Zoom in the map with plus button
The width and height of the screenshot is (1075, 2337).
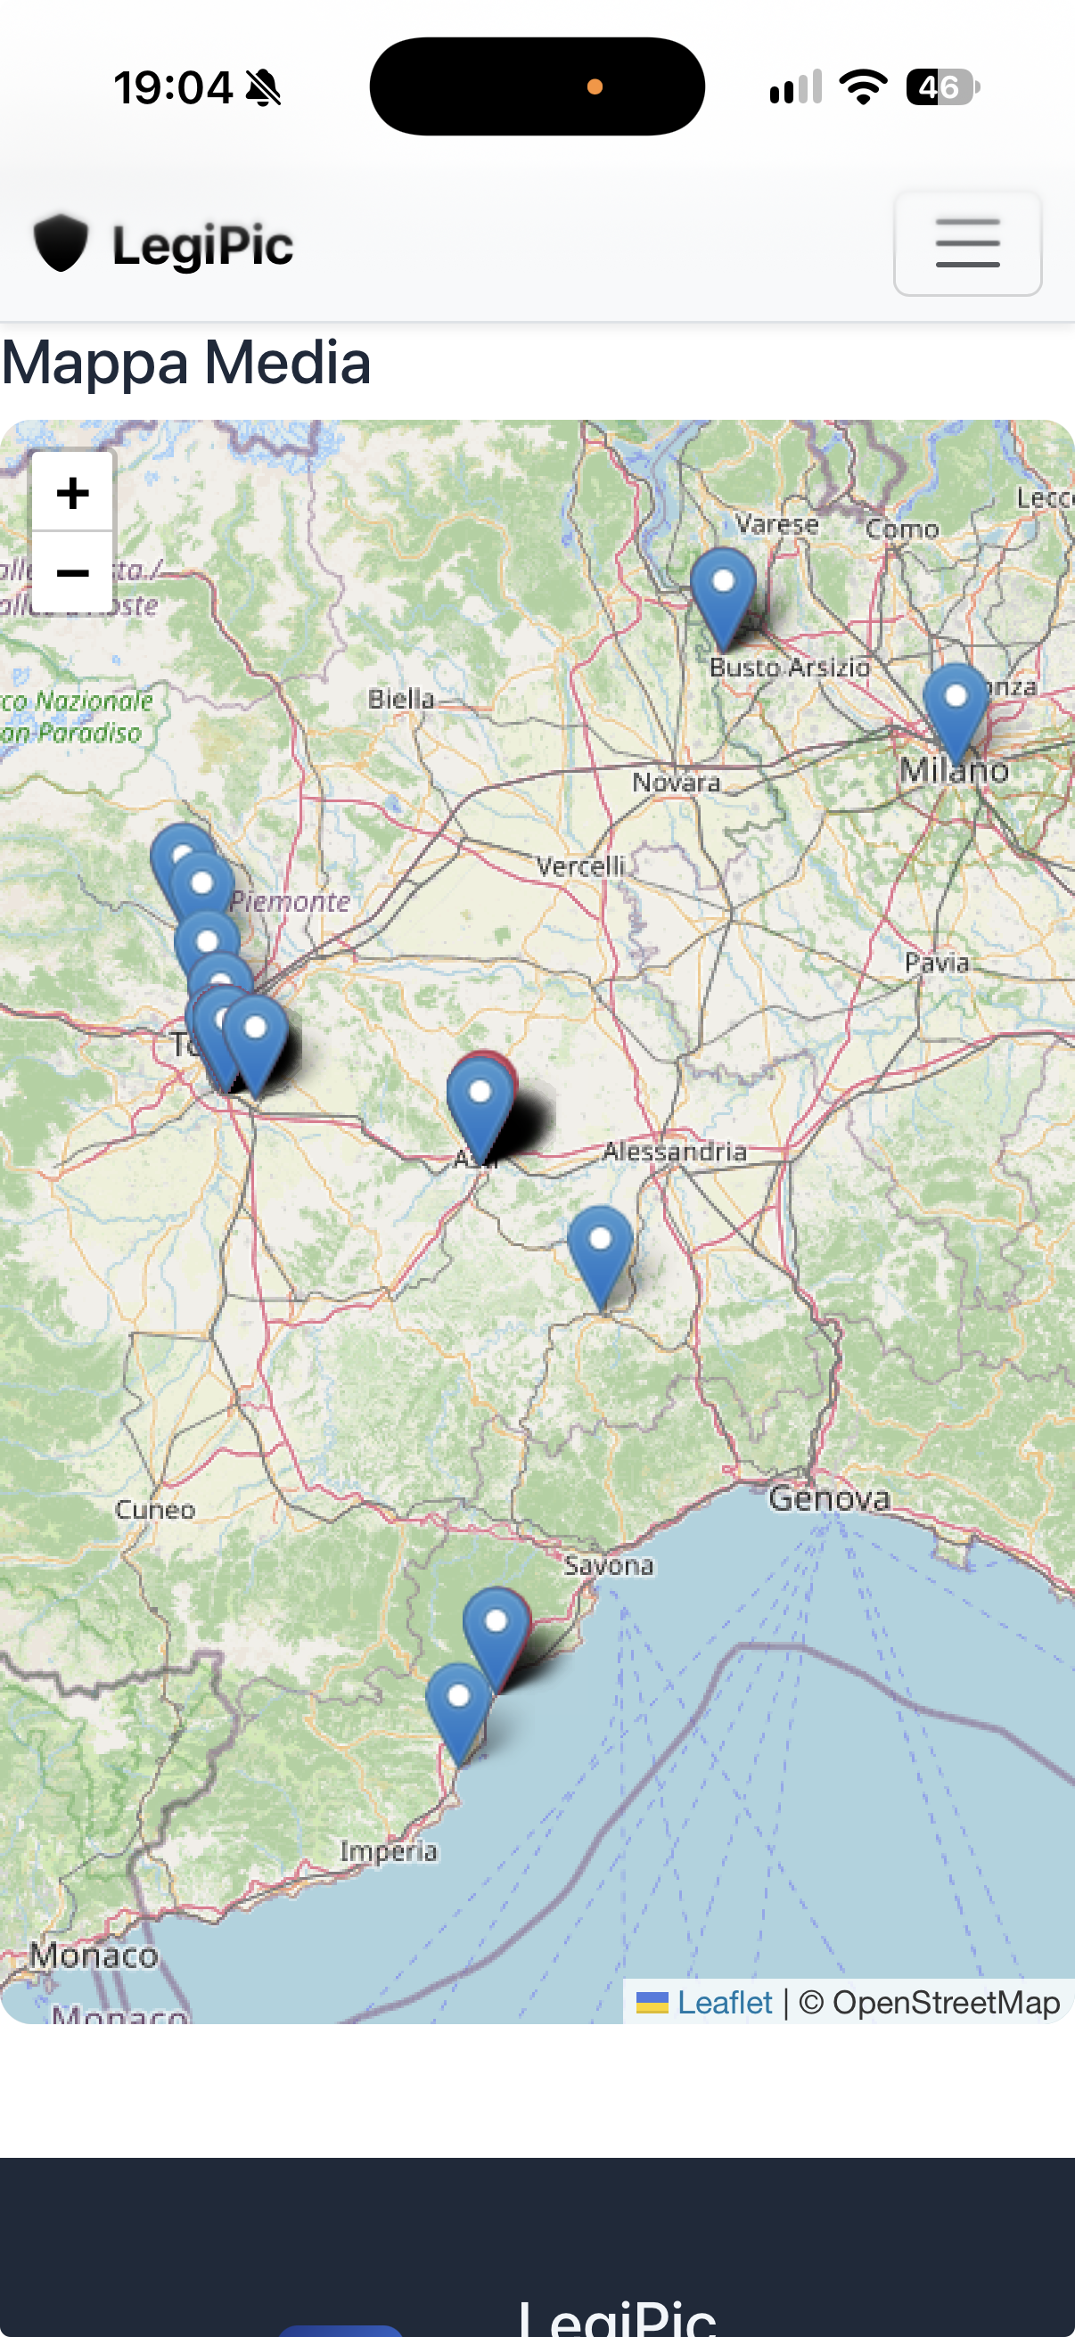coord(72,493)
